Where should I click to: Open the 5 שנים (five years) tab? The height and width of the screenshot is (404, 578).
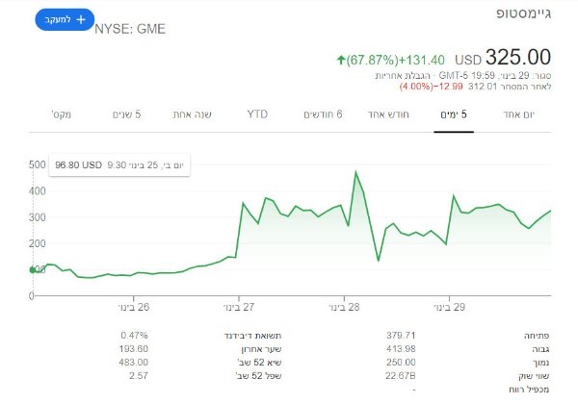(x=126, y=114)
